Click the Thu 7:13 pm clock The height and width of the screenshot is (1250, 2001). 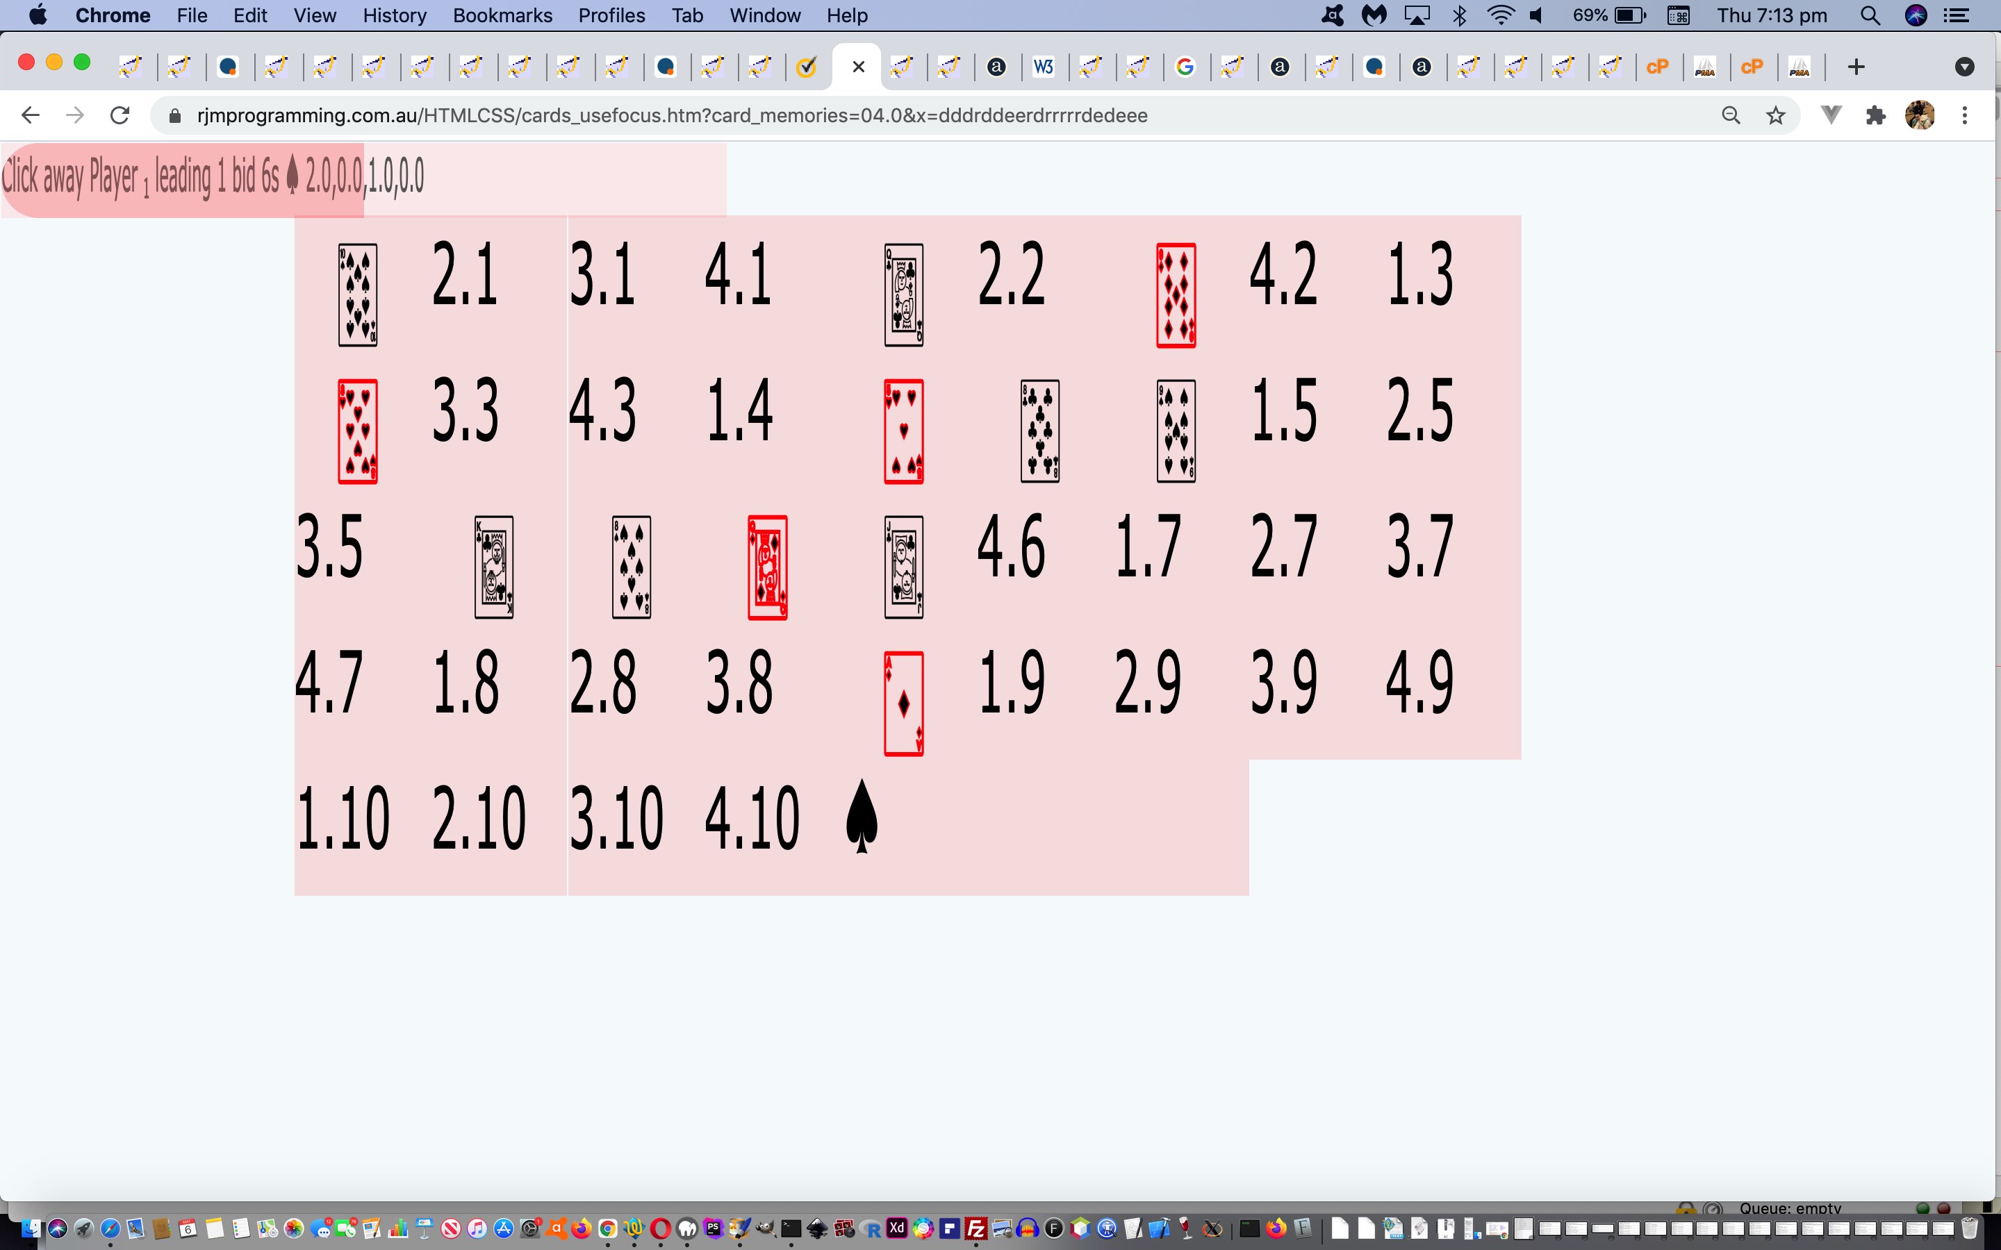[x=1771, y=16]
